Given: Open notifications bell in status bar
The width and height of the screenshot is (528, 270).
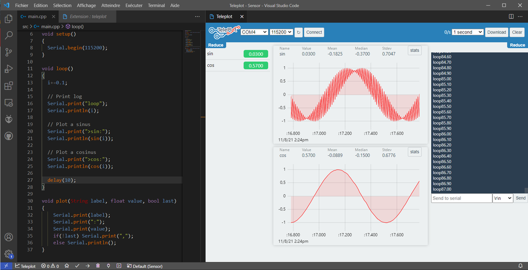Looking at the screenshot, I should click(521, 266).
